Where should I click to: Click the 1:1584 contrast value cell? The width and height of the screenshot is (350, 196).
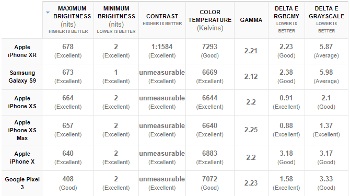162,51
